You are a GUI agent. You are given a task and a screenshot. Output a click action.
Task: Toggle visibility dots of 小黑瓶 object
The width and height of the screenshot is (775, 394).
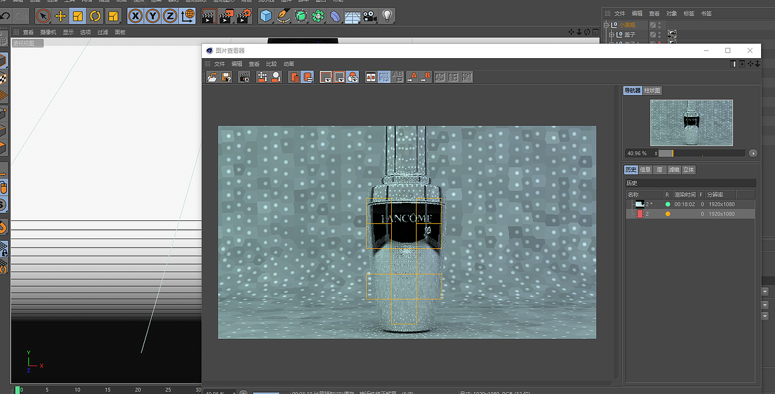coord(660,25)
